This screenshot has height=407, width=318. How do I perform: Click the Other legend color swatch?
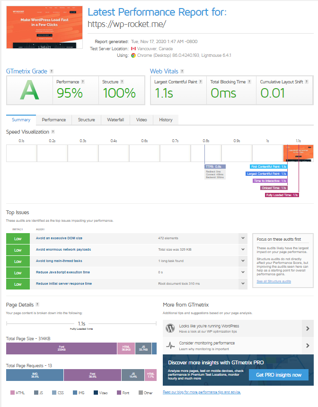coord(141,393)
